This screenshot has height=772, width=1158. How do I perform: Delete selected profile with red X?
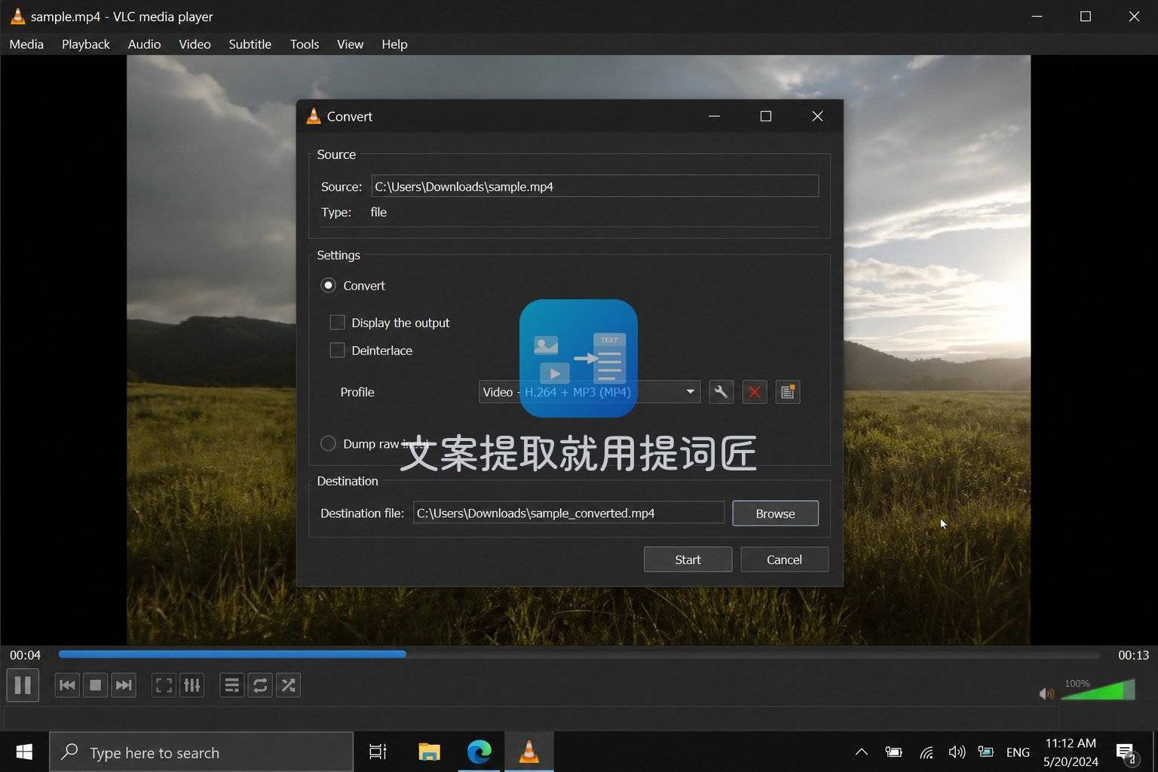coord(755,392)
